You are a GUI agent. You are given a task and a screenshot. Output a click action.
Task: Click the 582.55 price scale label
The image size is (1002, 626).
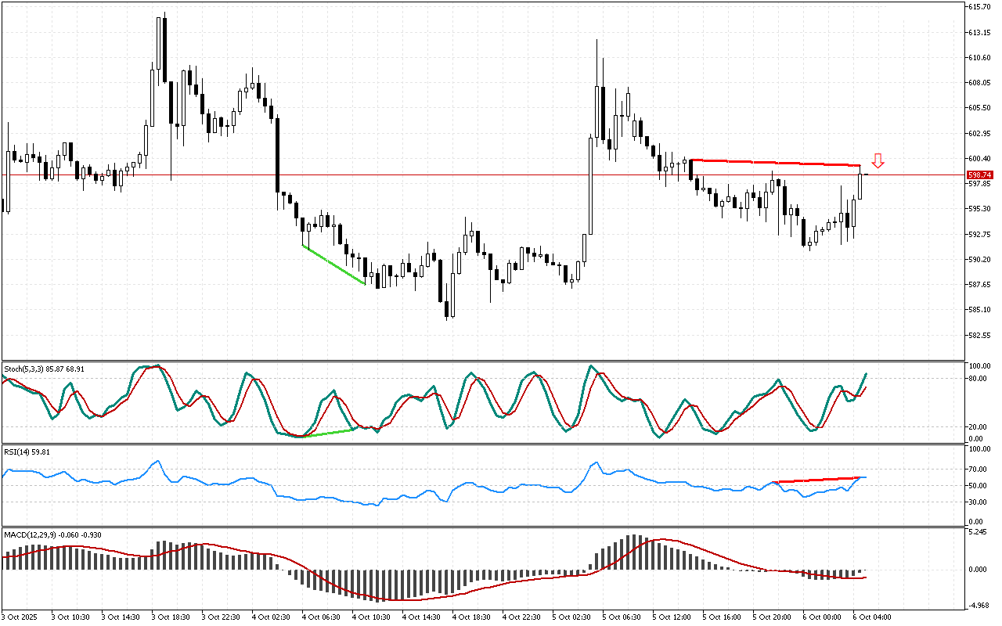[x=980, y=335]
